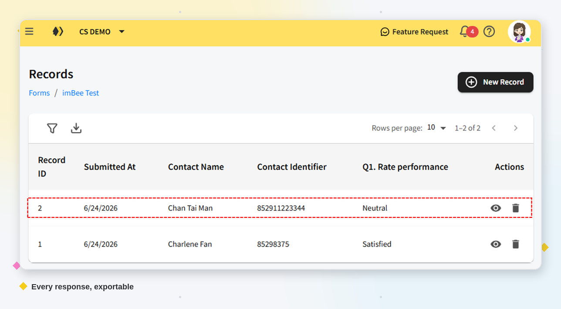The image size is (561, 309).
Task: Click the 1–2 of 2 pagination text
Action: tap(468, 128)
